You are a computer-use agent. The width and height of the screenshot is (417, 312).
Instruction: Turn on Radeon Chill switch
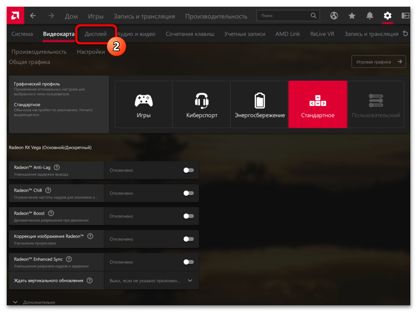(x=189, y=193)
